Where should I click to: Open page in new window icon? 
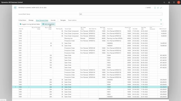point(158,8)
